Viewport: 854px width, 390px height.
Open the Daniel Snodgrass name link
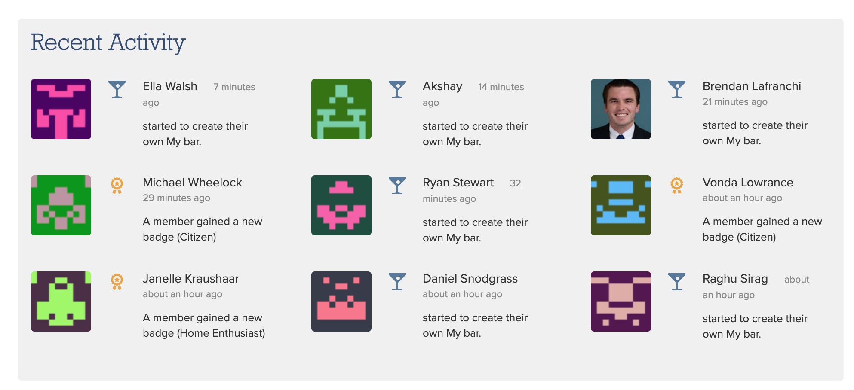click(470, 279)
